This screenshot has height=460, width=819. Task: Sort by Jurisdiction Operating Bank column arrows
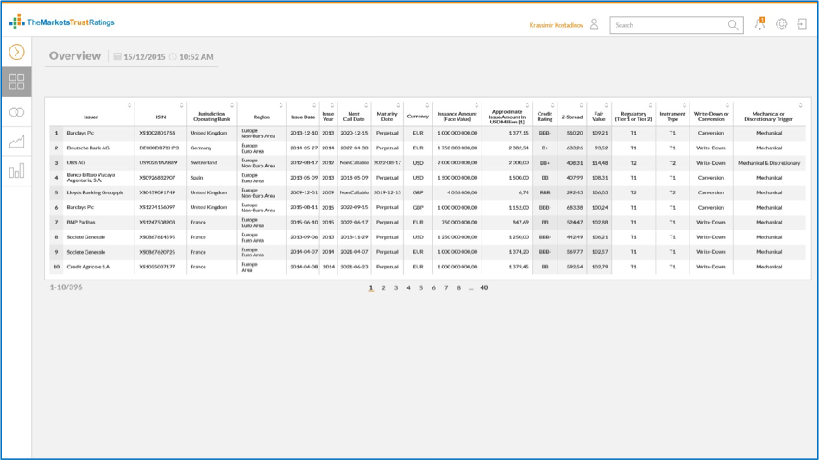[232, 105]
